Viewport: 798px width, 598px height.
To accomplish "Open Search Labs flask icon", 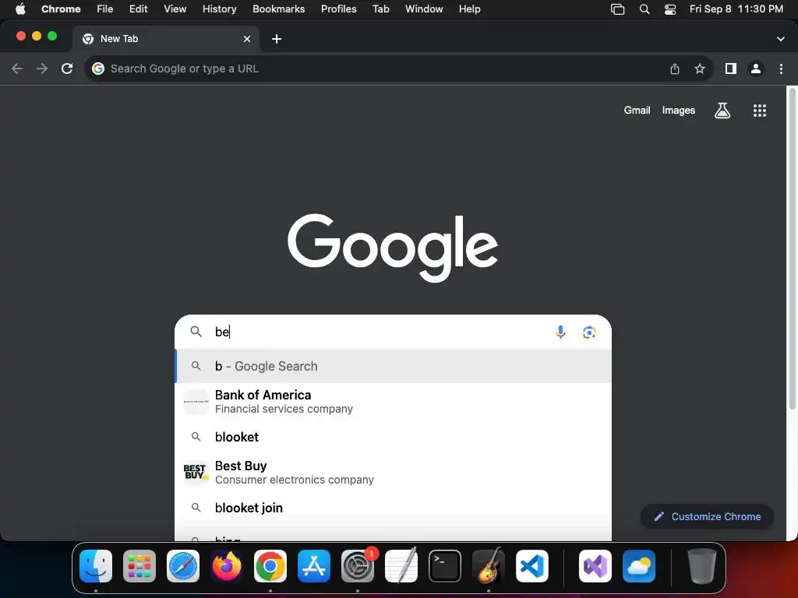I will [x=722, y=111].
